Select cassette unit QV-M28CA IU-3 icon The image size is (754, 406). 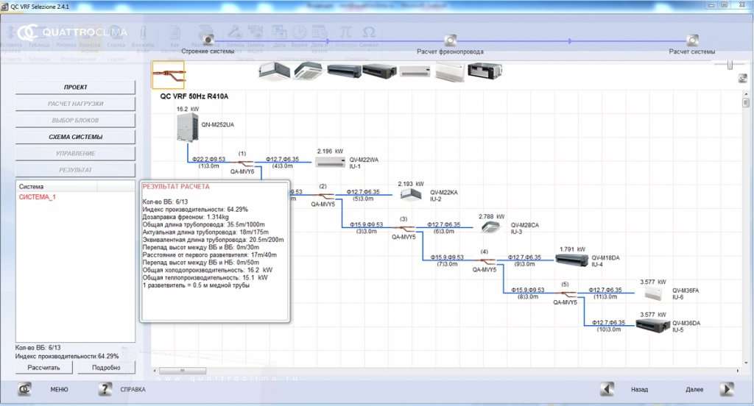point(491,227)
